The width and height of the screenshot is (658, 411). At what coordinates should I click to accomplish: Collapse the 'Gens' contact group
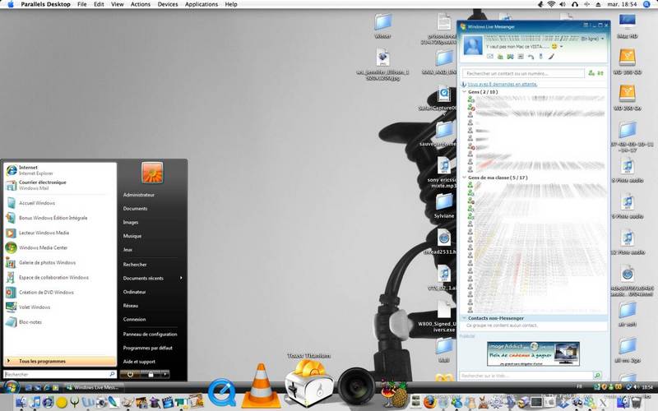point(463,92)
